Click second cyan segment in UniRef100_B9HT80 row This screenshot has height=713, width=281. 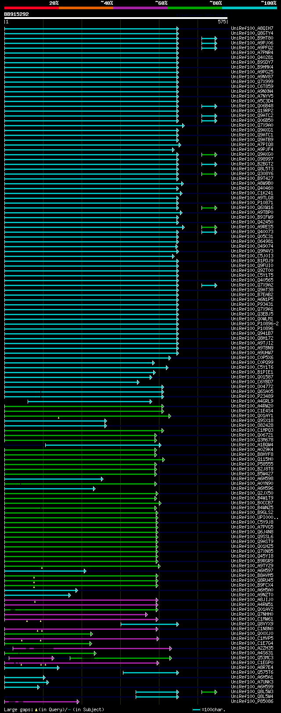[x=209, y=38]
